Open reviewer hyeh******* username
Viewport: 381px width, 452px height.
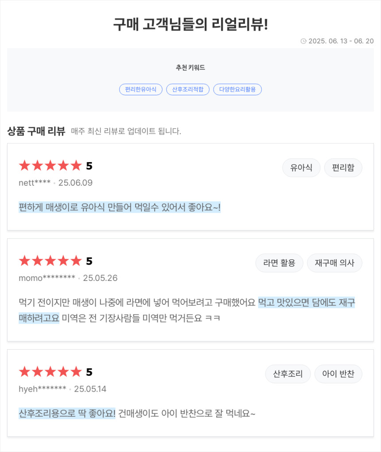coord(43,389)
